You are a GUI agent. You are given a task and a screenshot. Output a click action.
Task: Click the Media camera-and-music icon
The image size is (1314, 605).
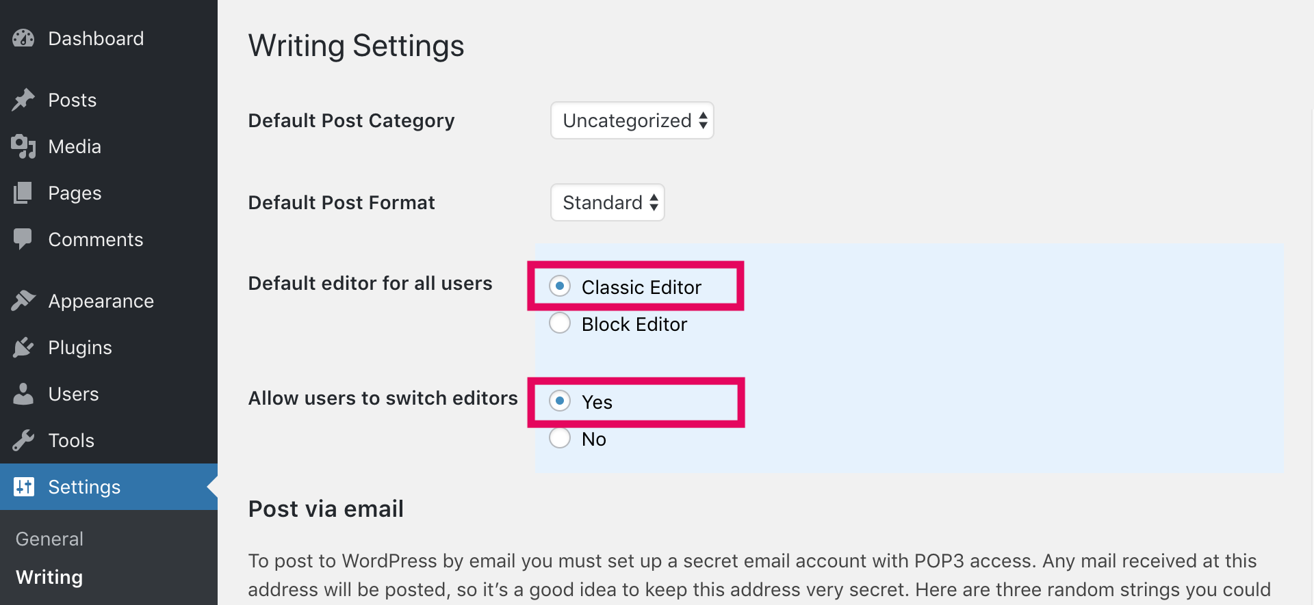point(23,146)
